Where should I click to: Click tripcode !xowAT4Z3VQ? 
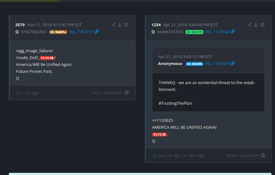170,32
